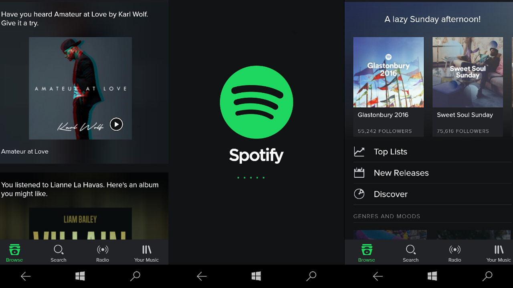
Task: Open the Top Lists chart icon
Action: 359,152
